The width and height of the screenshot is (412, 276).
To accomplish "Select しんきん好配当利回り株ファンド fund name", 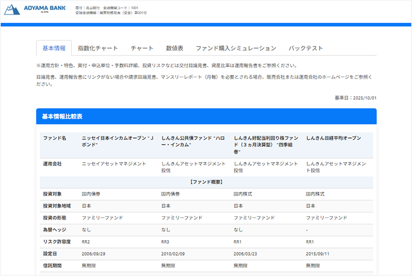I will 266,145.
